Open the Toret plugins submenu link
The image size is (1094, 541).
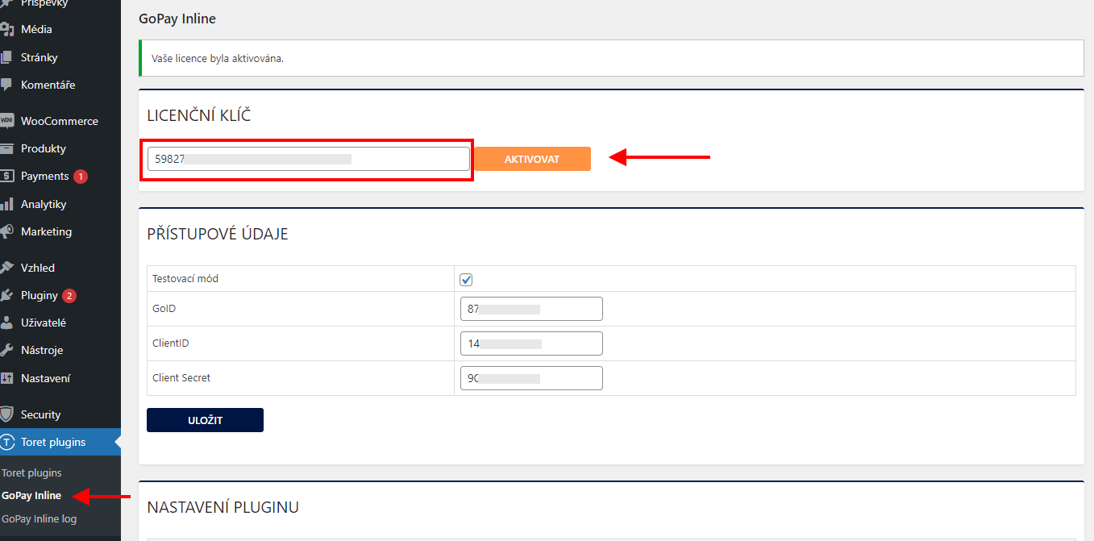31,472
